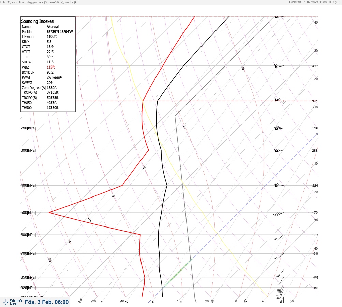342x307 pixels.
Task: Click the position value 65°39'N 18°04'W
Action: 60,32
